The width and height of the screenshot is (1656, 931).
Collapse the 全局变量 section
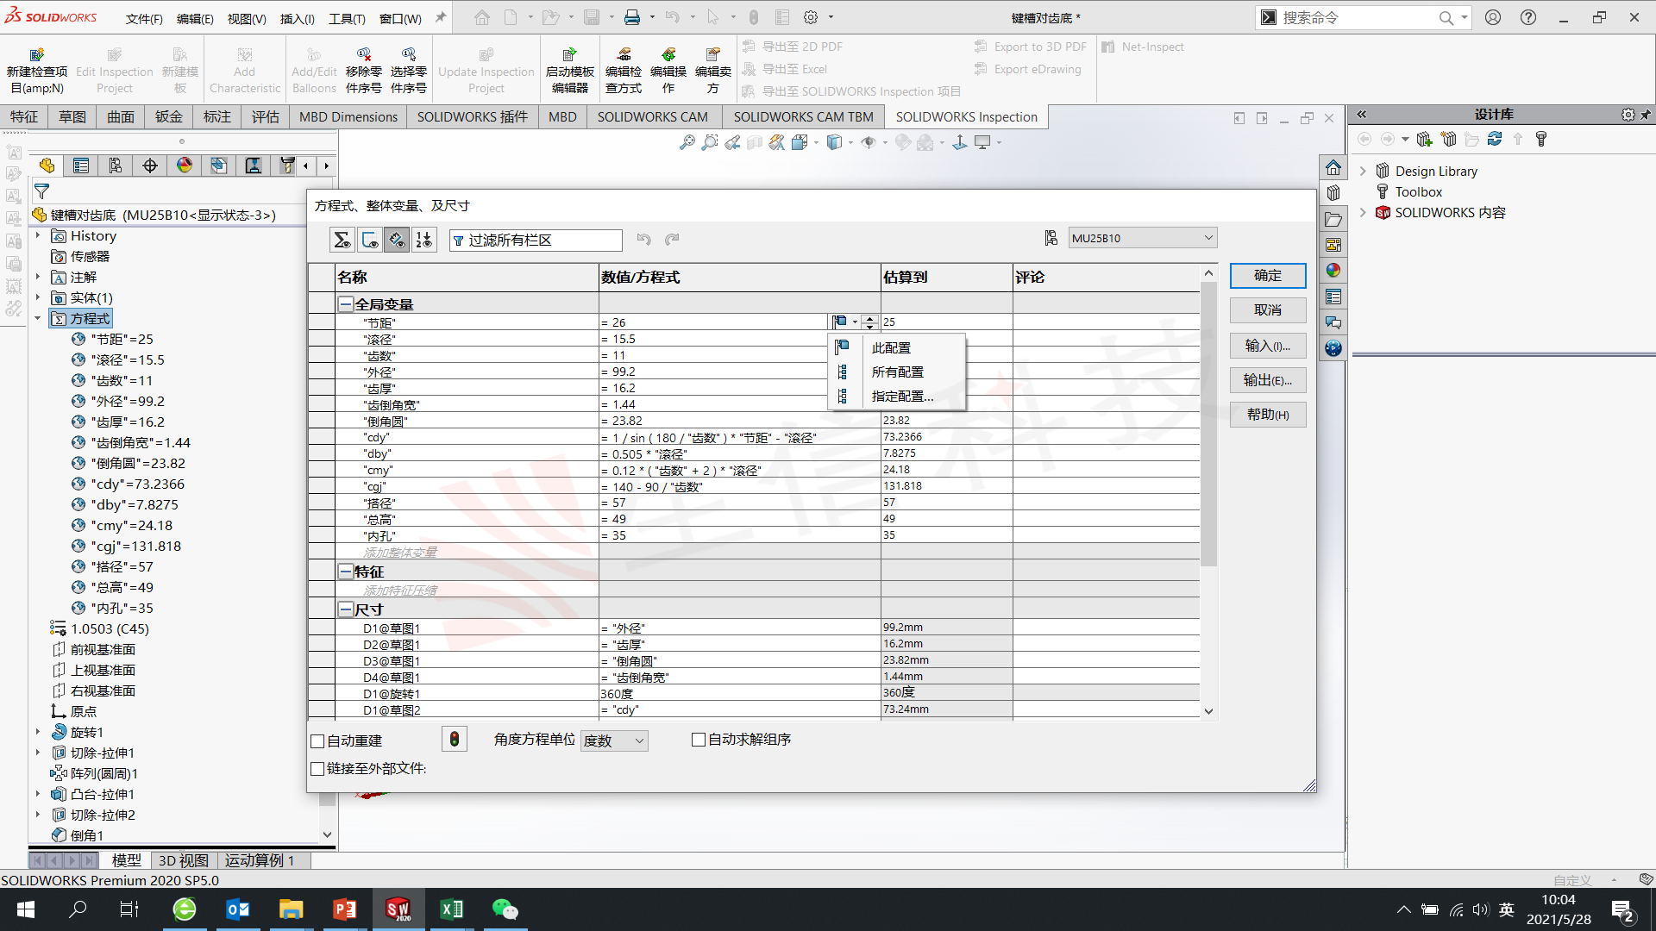(x=345, y=304)
